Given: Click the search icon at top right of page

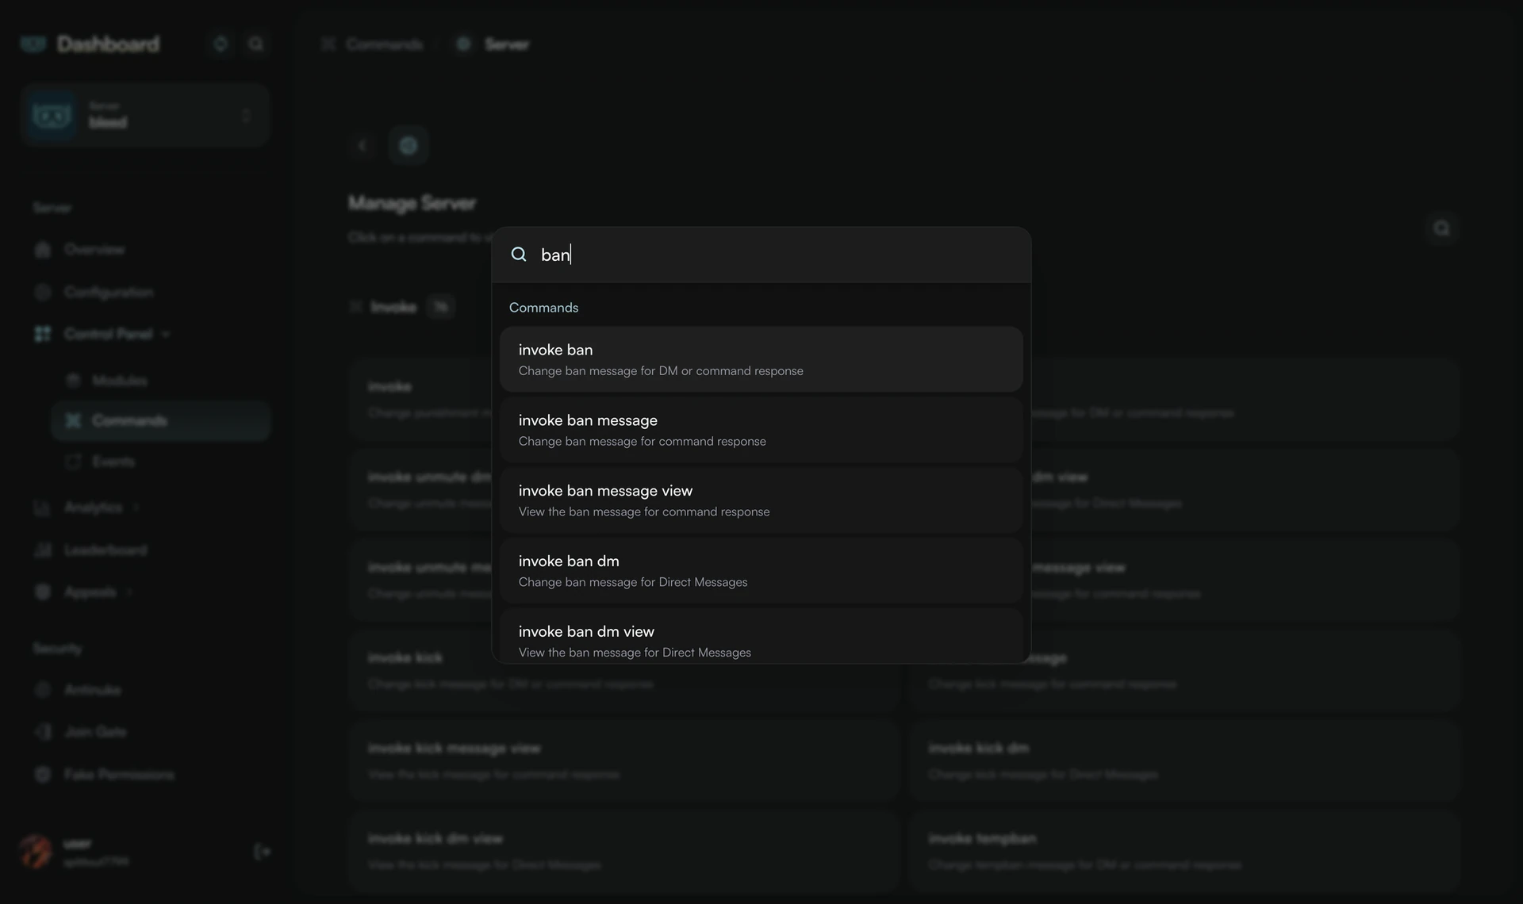Looking at the screenshot, I should [x=1441, y=228].
